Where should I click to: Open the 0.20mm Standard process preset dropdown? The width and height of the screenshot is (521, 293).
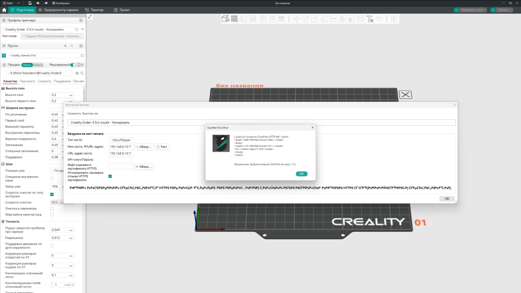[39, 73]
